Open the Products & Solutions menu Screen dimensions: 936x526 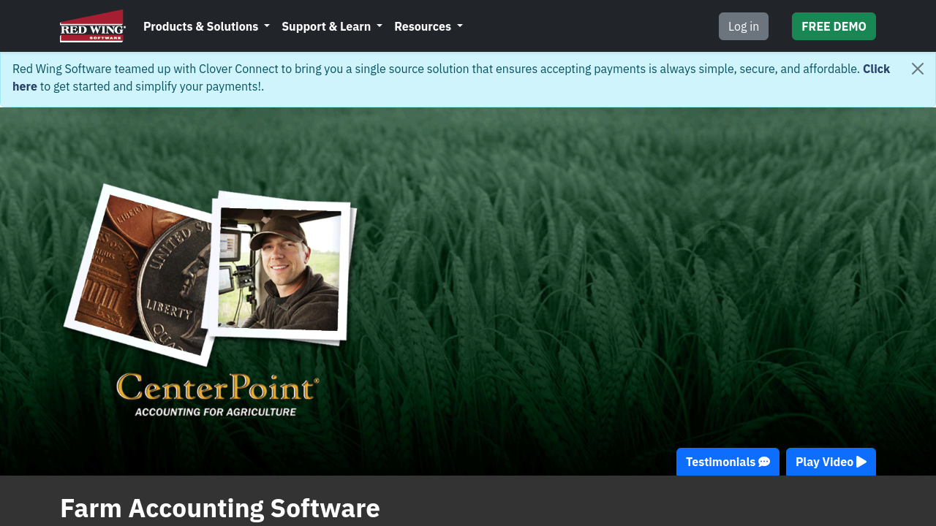point(206,26)
